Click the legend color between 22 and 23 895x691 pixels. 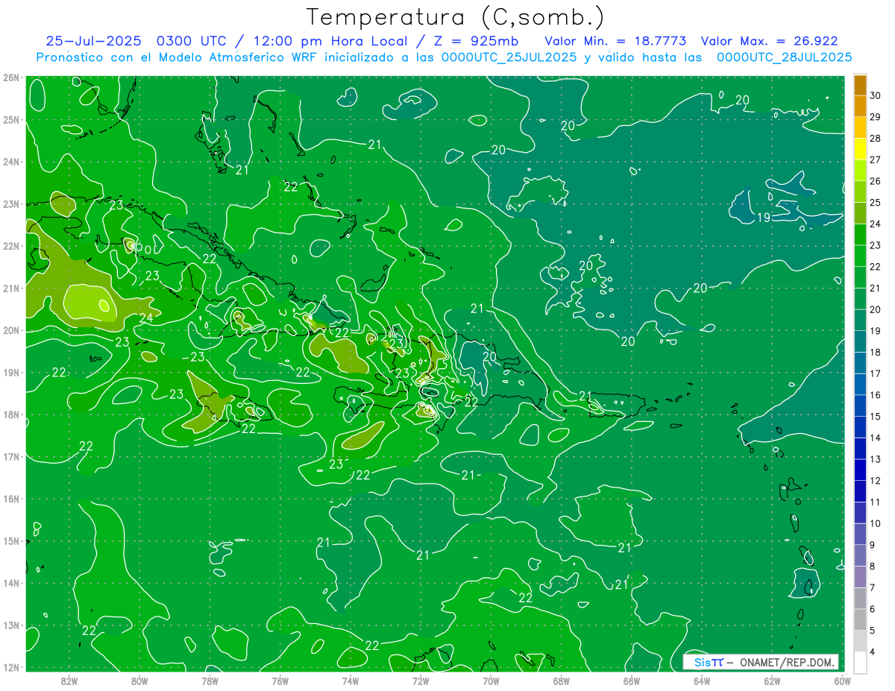[x=861, y=256]
